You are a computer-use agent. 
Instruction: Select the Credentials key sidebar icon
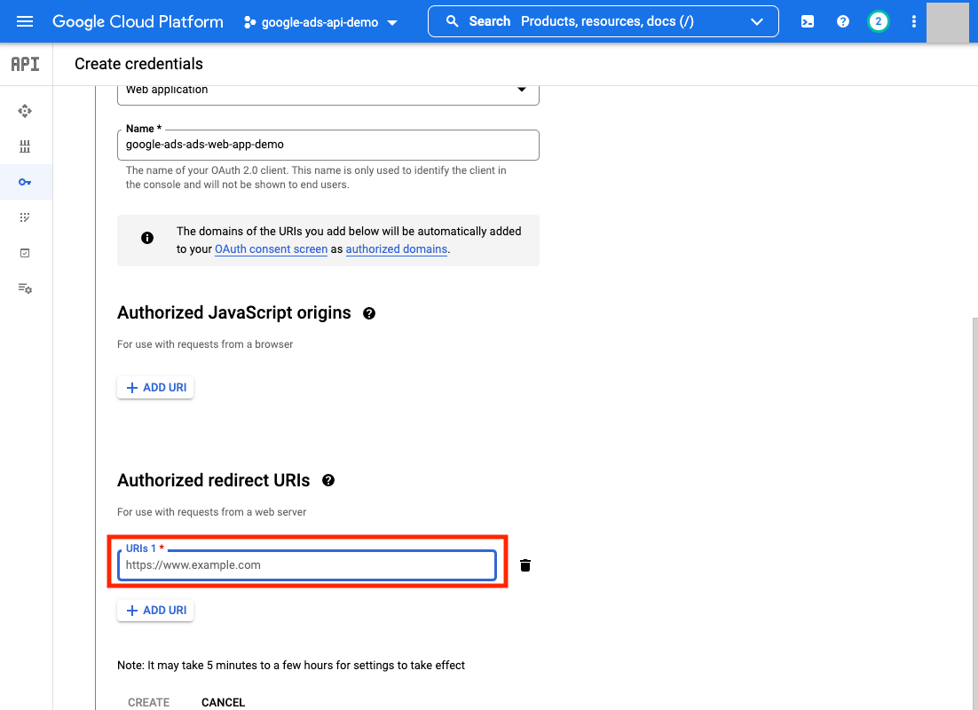[25, 182]
